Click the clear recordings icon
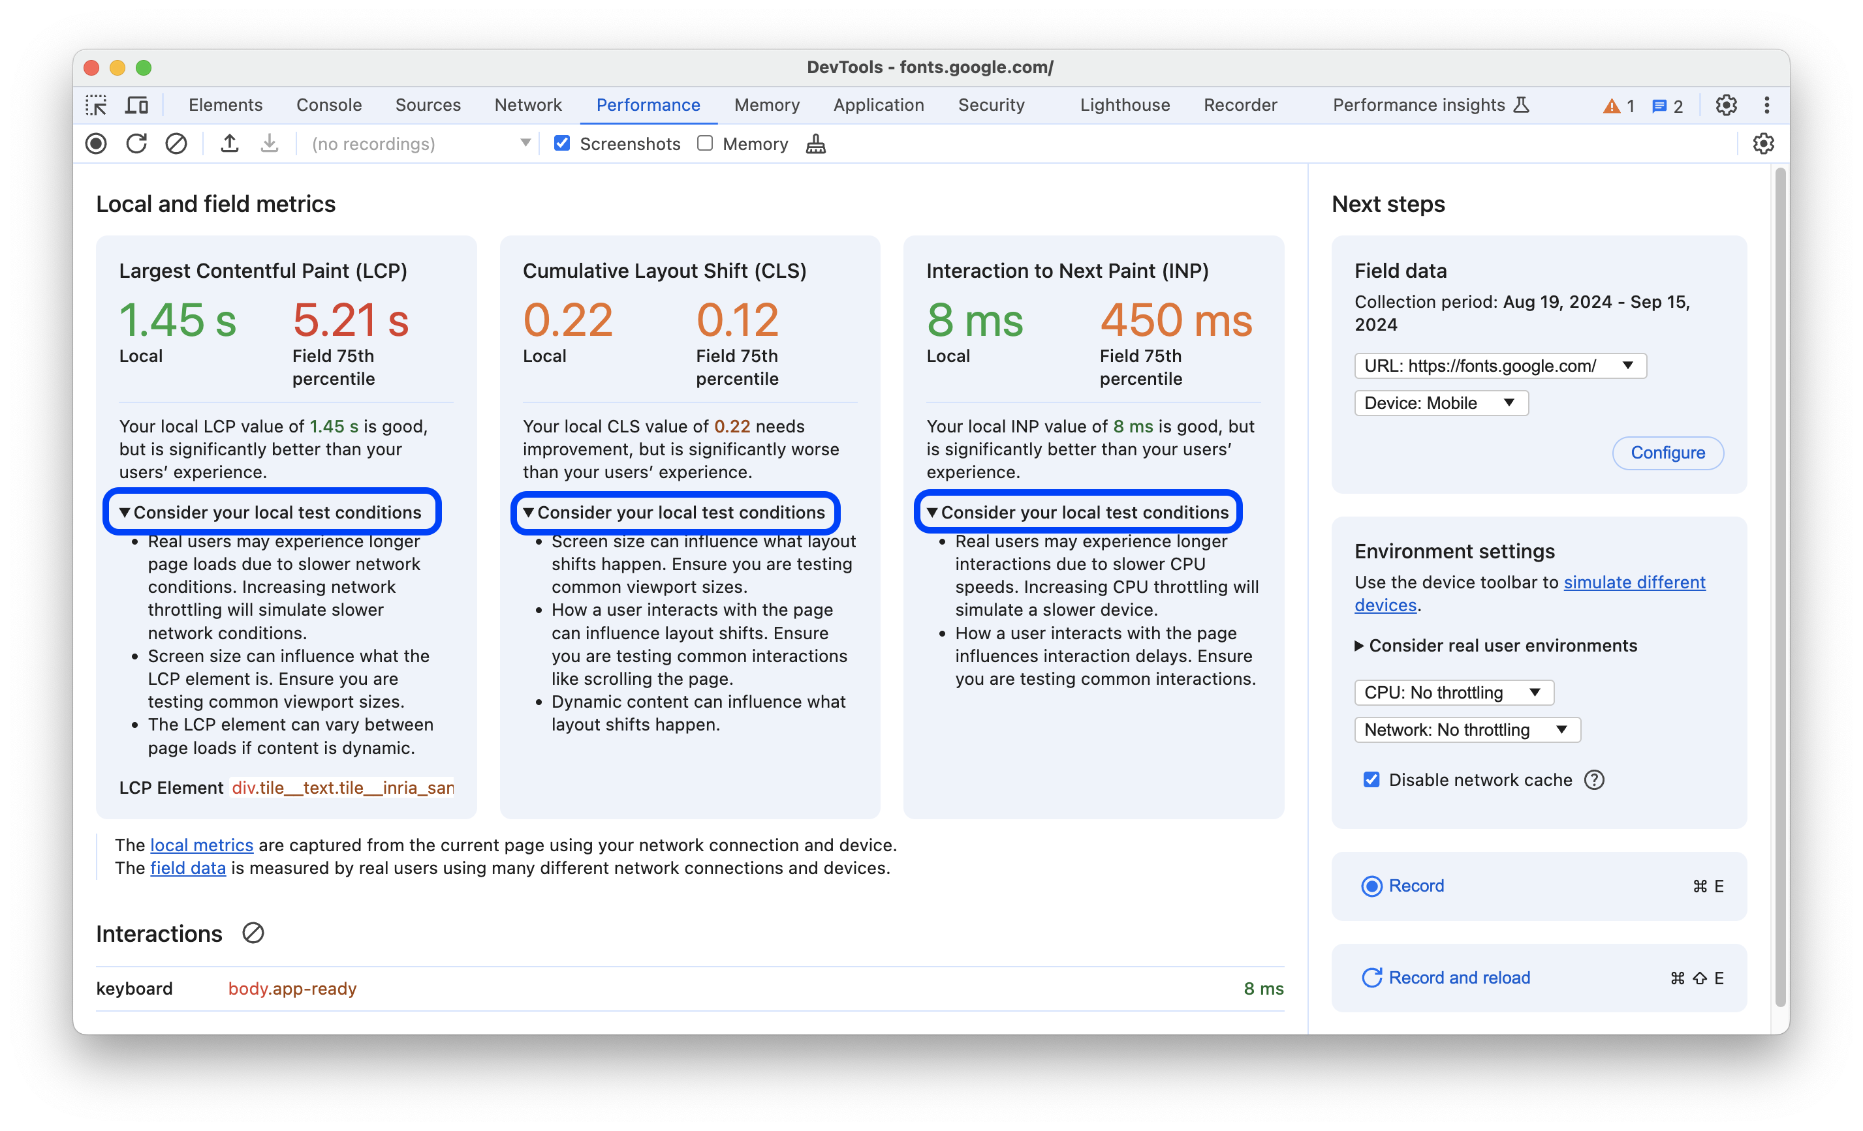 (176, 143)
